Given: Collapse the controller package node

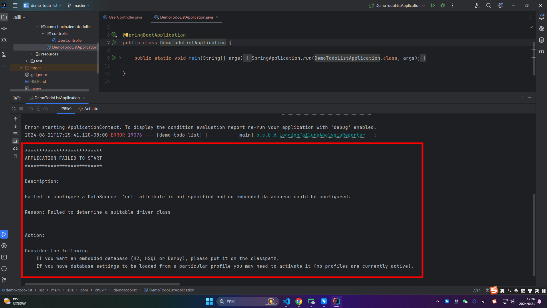Looking at the screenshot, I should [43, 33].
